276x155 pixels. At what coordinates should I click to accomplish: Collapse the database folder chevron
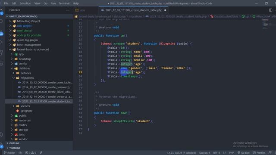point(12,68)
